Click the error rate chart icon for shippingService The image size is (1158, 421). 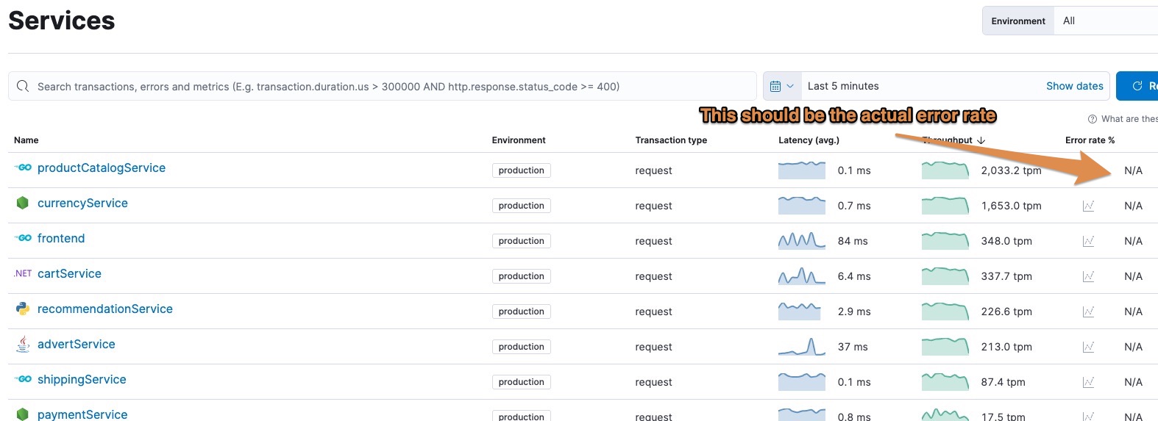point(1088,382)
